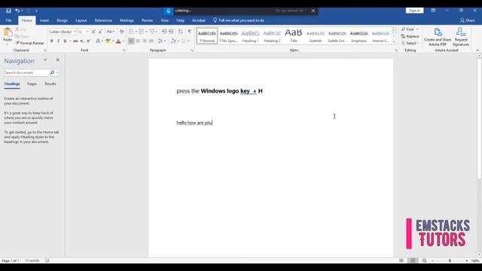Screen dimensions: 482x271
Task: Open the font name dropdown
Action: coord(75,32)
